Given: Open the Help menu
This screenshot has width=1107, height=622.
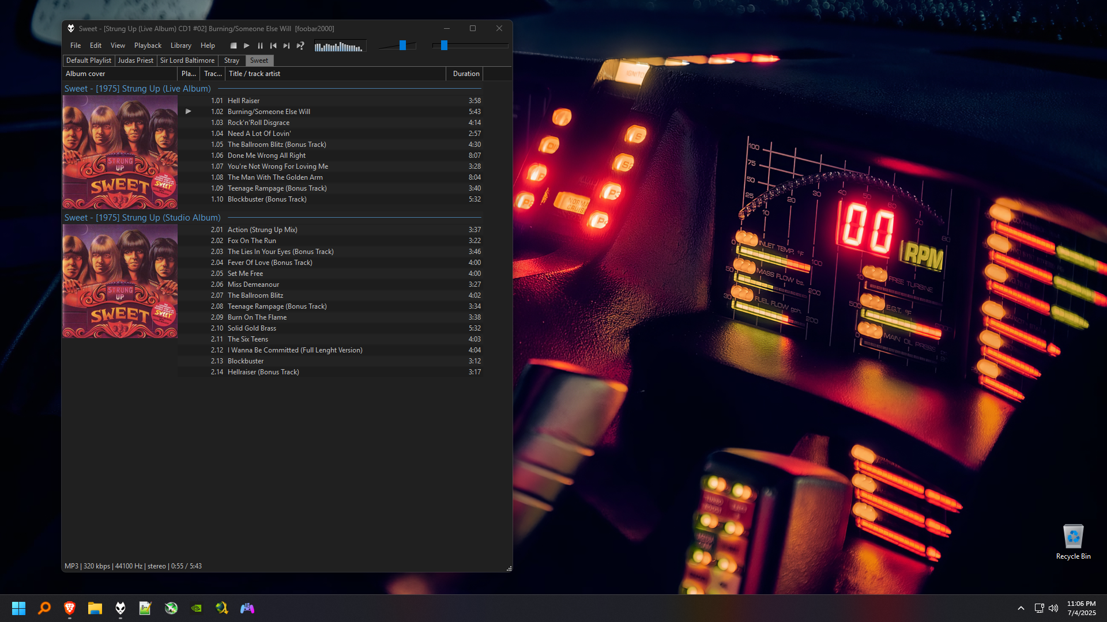Looking at the screenshot, I should coord(208,45).
